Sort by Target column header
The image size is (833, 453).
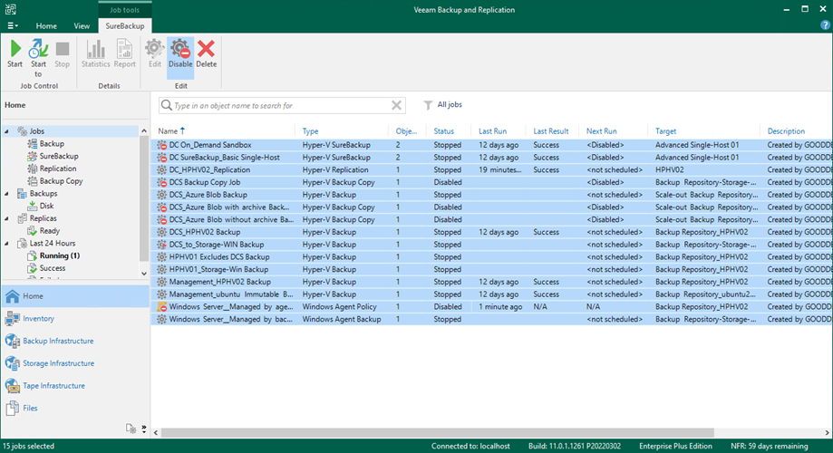665,131
